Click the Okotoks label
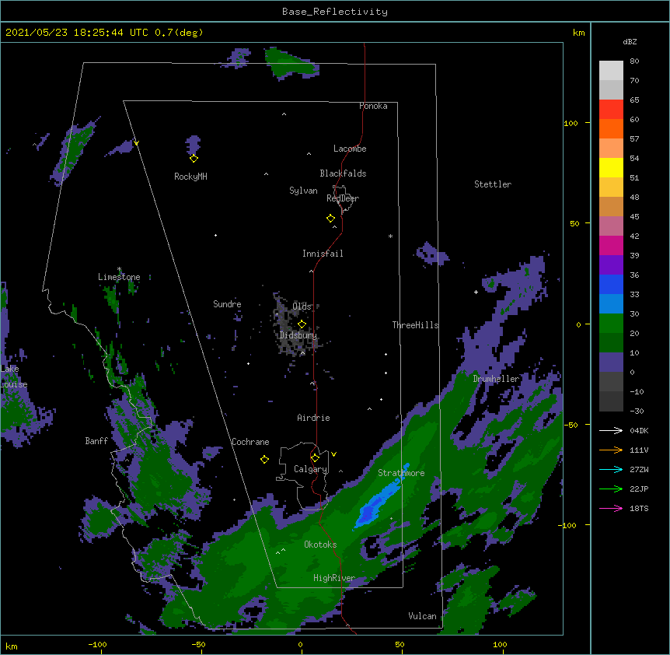670x655 pixels. tap(320, 545)
